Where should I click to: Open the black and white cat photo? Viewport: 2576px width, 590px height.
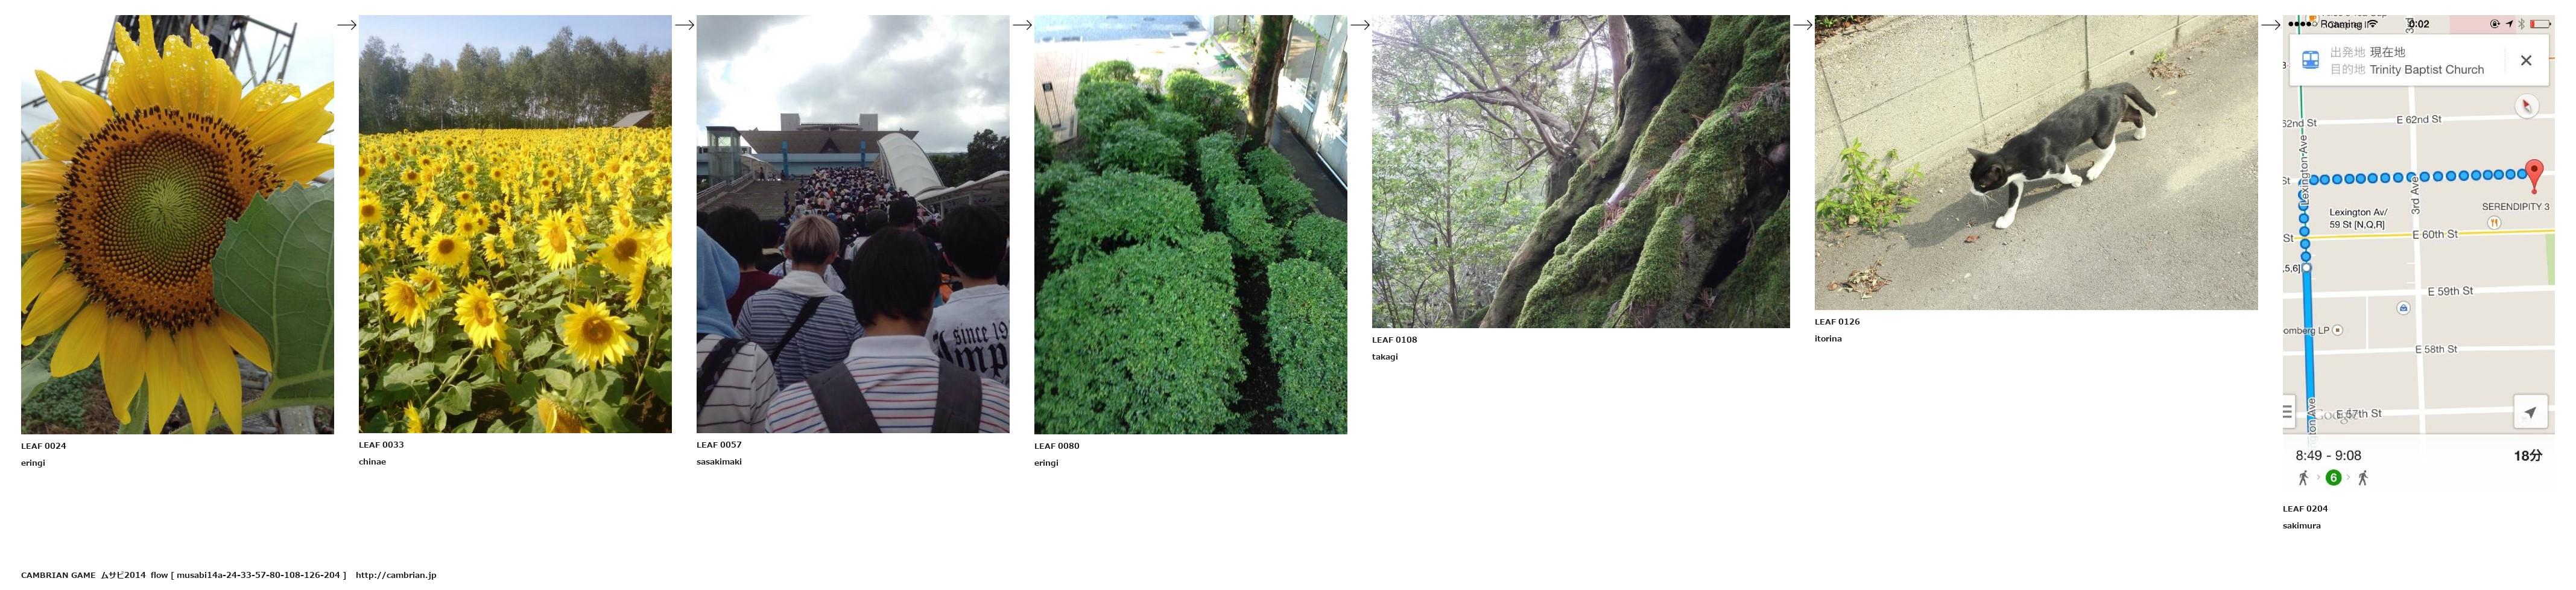(x=2036, y=162)
